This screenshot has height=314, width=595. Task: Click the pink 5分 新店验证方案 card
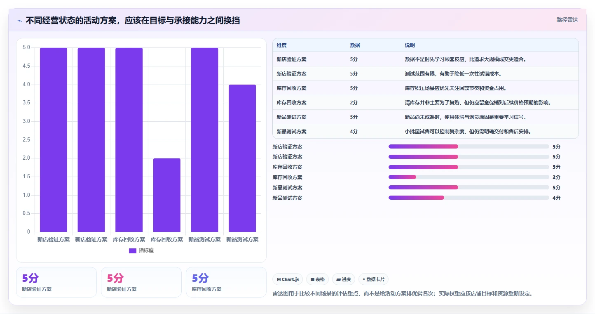click(141, 282)
